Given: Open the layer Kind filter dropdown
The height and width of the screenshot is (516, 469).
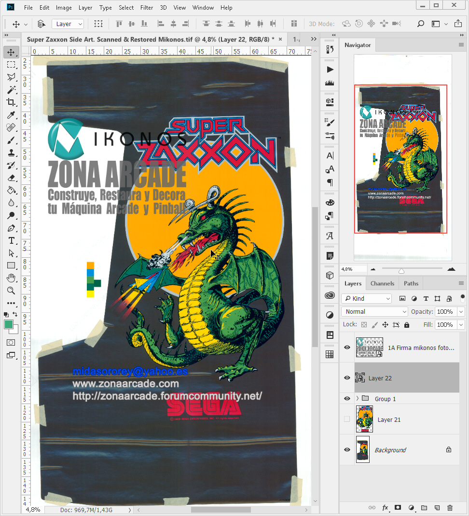Looking at the screenshot, I should point(366,298).
